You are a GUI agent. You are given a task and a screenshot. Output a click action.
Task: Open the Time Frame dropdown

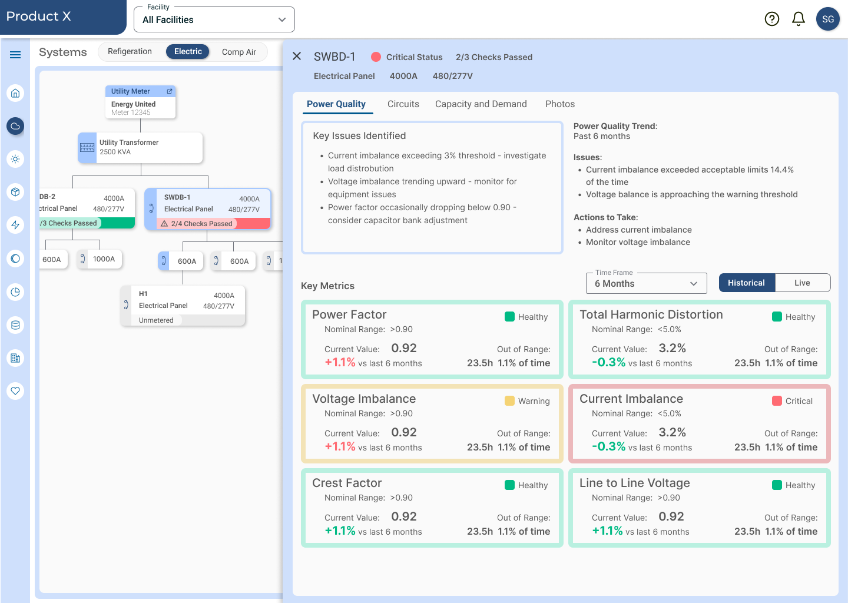[x=646, y=283]
